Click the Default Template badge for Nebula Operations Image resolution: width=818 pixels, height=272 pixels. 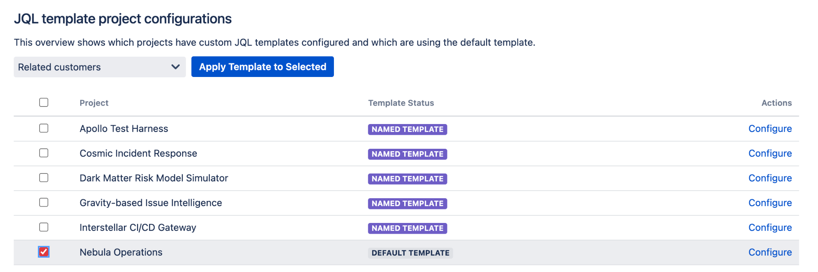[x=410, y=253]
